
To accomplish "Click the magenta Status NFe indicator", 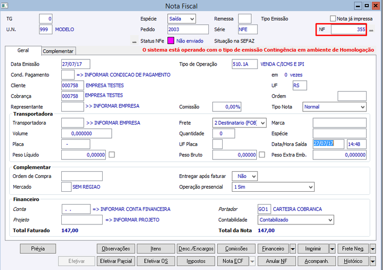I will [171, 40].
